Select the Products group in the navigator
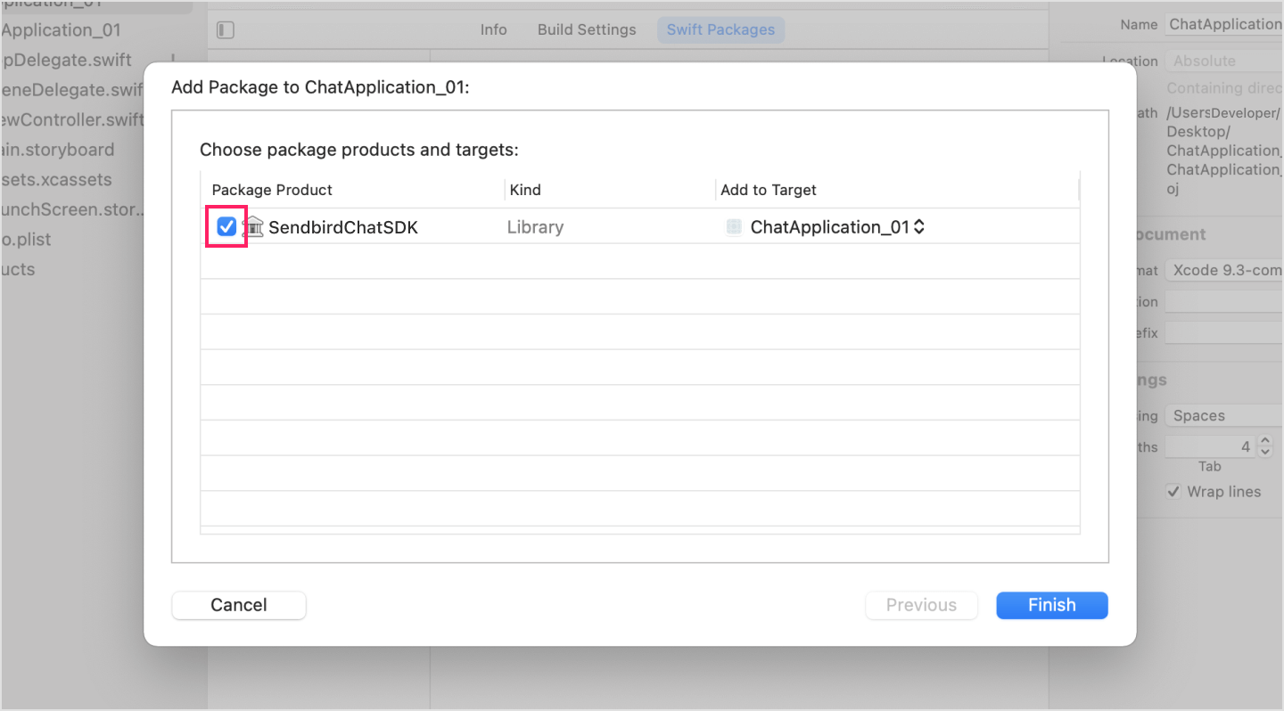The image size is (1284, 711). coord(18,269)
